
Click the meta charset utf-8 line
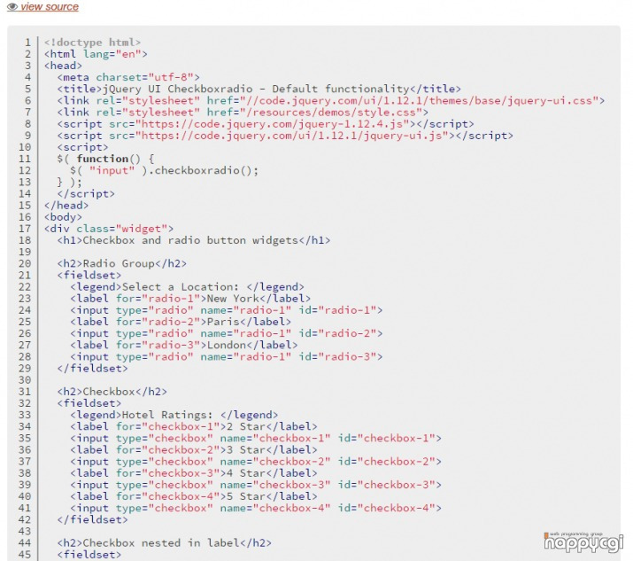tap(128, 77)
